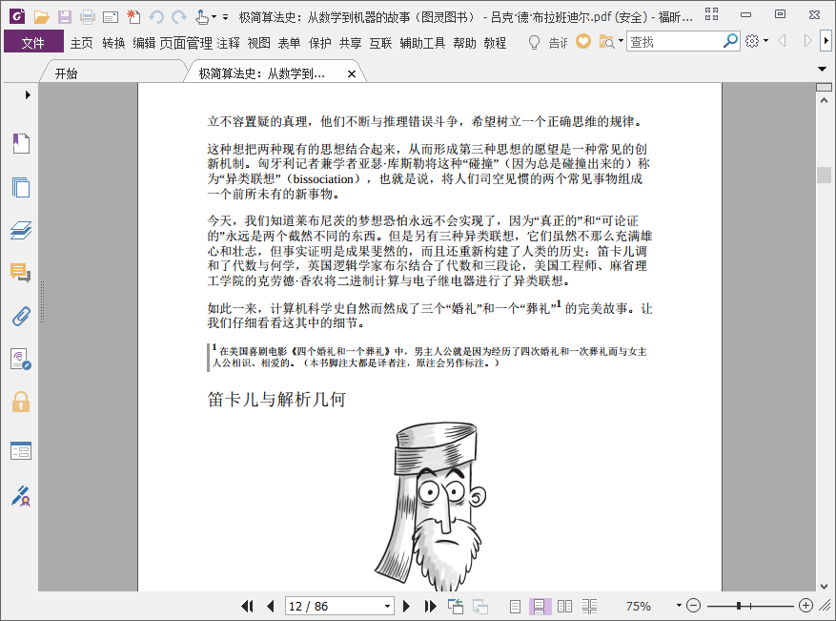
Task: Go to last page
Action: pos(430,606)
